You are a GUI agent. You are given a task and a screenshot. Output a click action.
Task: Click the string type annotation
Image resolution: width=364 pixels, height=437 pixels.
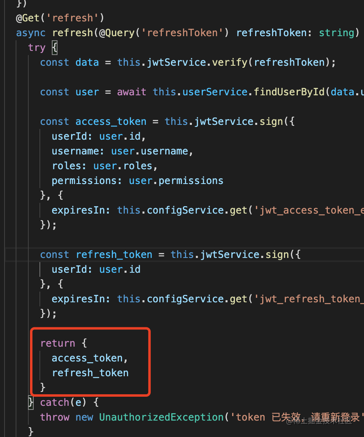(x=336, y=33)
